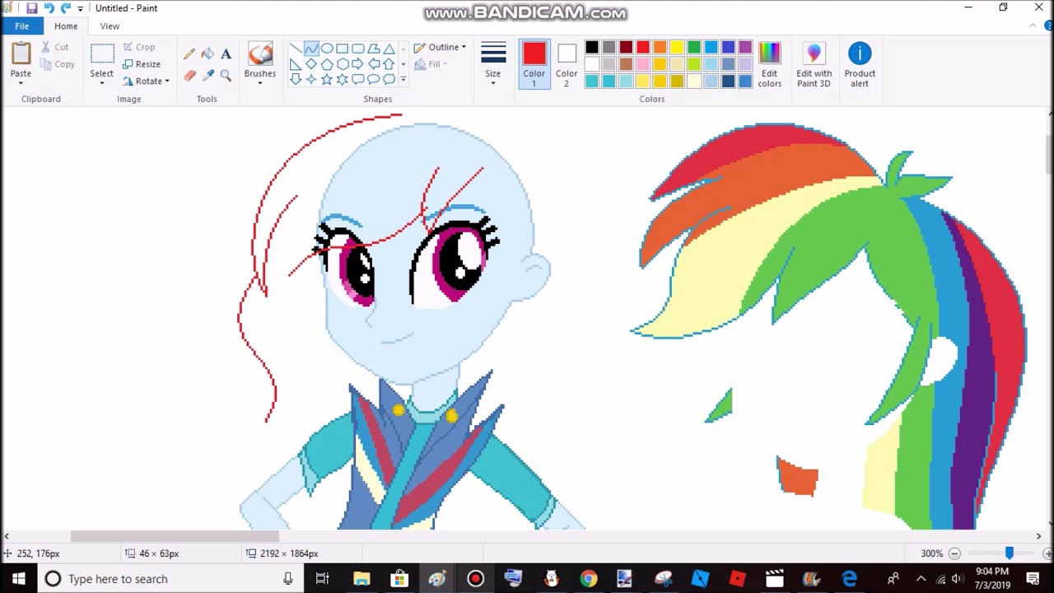Expand the Paste dropdown arrow
The height and width of the screenshot is (593, 1054).
click(x=21, y=83)
